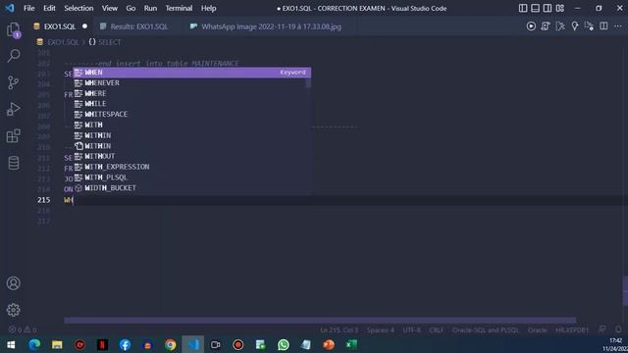The width and height of the screenshot is (628, 353).
Task: Select WITH_PLSQL suggestion in autocomplete list
Action: pos(192,177)
